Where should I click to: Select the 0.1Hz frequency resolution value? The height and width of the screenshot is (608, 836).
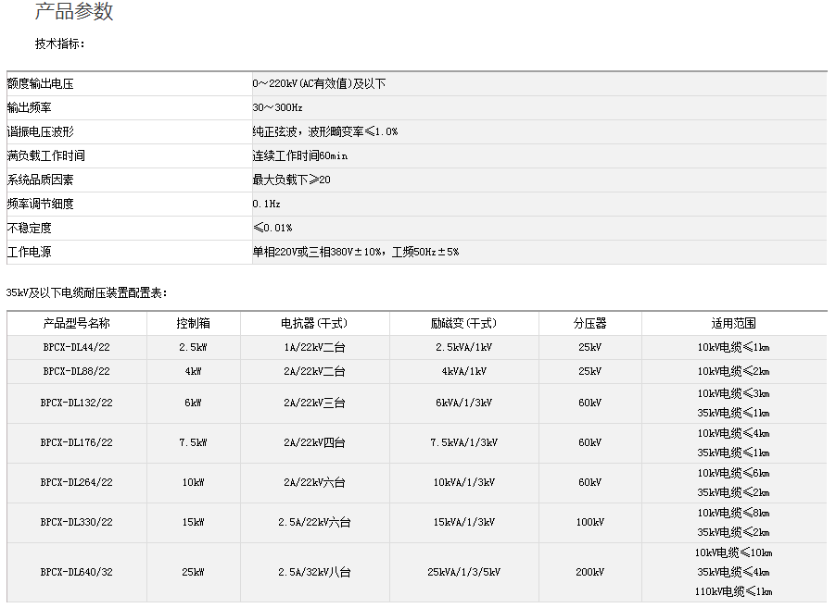[266, 205]
